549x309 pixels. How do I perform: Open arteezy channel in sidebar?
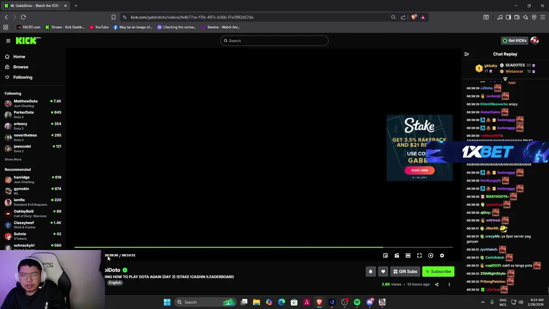33,126
